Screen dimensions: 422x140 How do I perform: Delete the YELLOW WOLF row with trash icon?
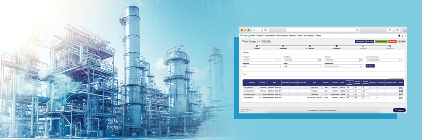399,98
